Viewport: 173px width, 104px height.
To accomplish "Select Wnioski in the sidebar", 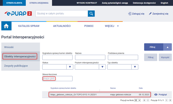I will click(21, 47).
